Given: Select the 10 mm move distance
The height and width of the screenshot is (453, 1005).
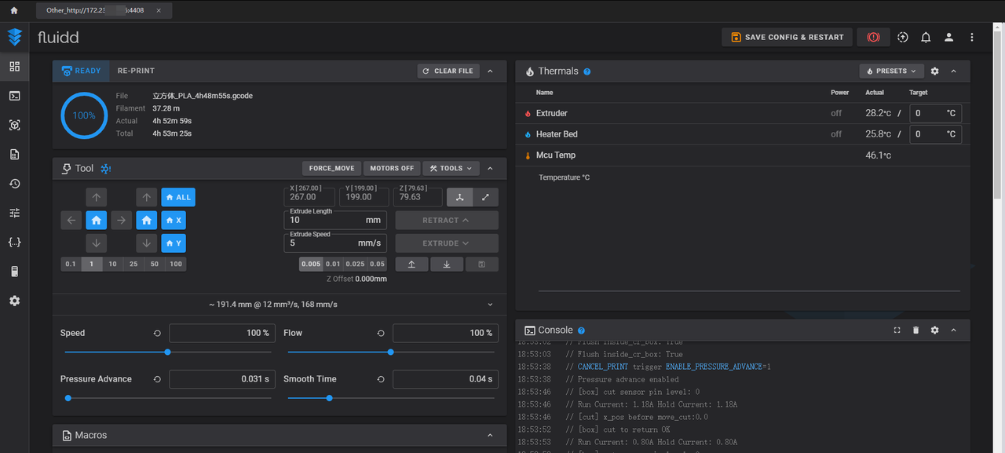Looking at the screenshot, I should (112, 265).
